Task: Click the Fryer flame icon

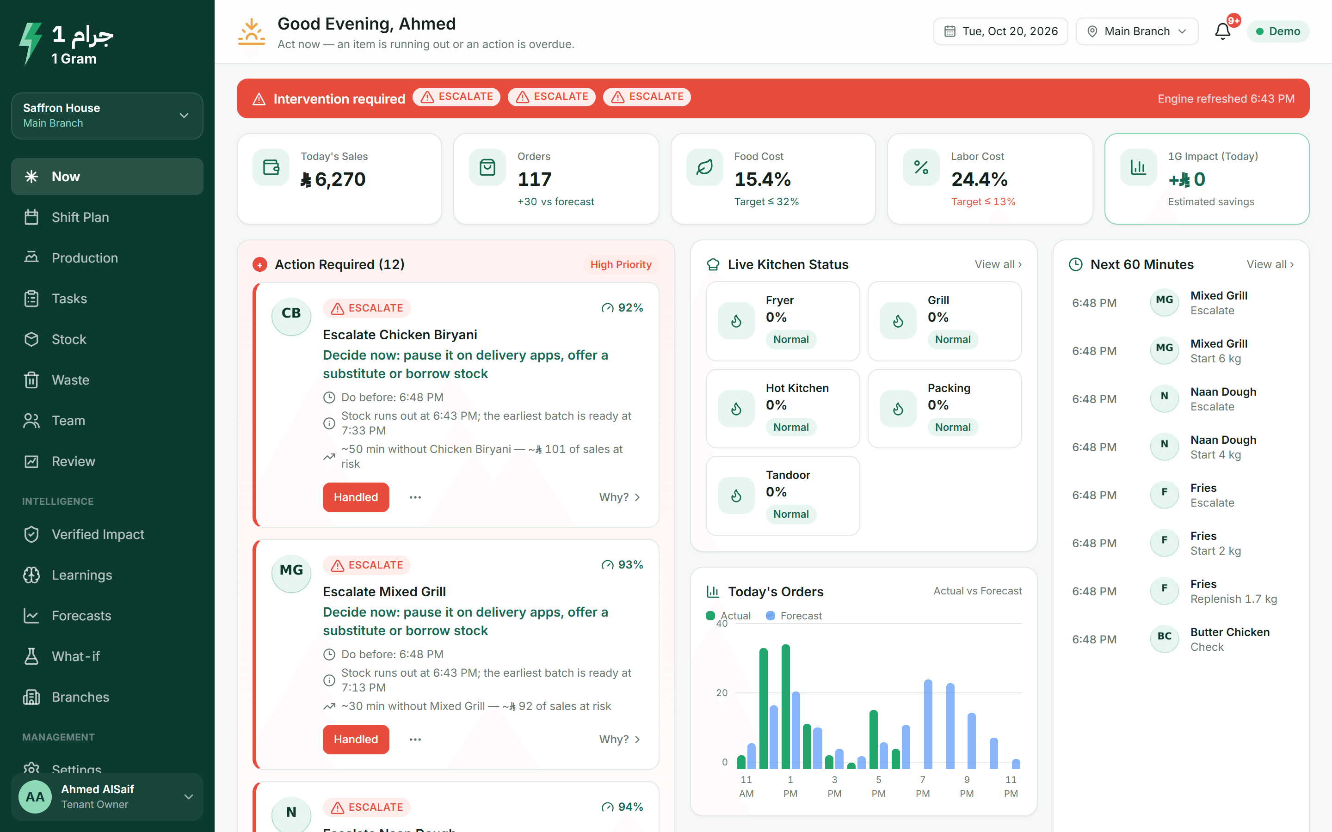Action: point(736,321)
